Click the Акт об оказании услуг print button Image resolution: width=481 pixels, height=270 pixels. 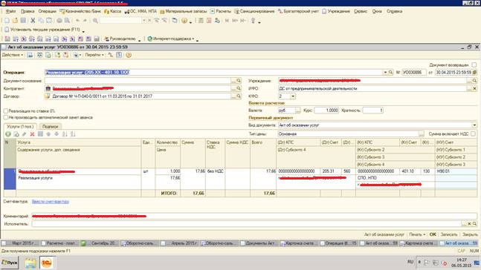tap(384, 234)
